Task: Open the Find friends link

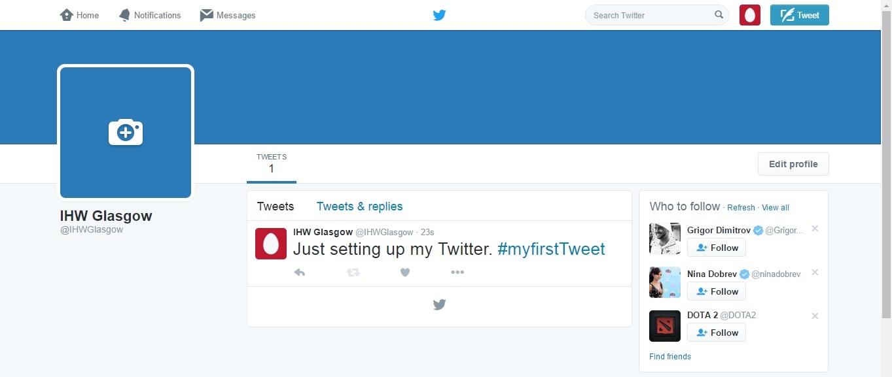Action: [x=670, y=357]
